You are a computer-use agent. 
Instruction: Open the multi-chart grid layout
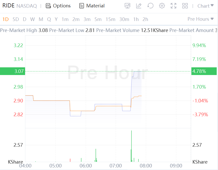coord(185,6)
